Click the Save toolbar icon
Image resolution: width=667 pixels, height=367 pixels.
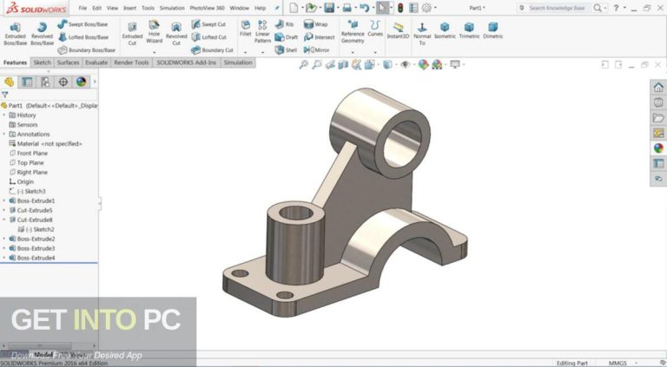coord(329,8)
